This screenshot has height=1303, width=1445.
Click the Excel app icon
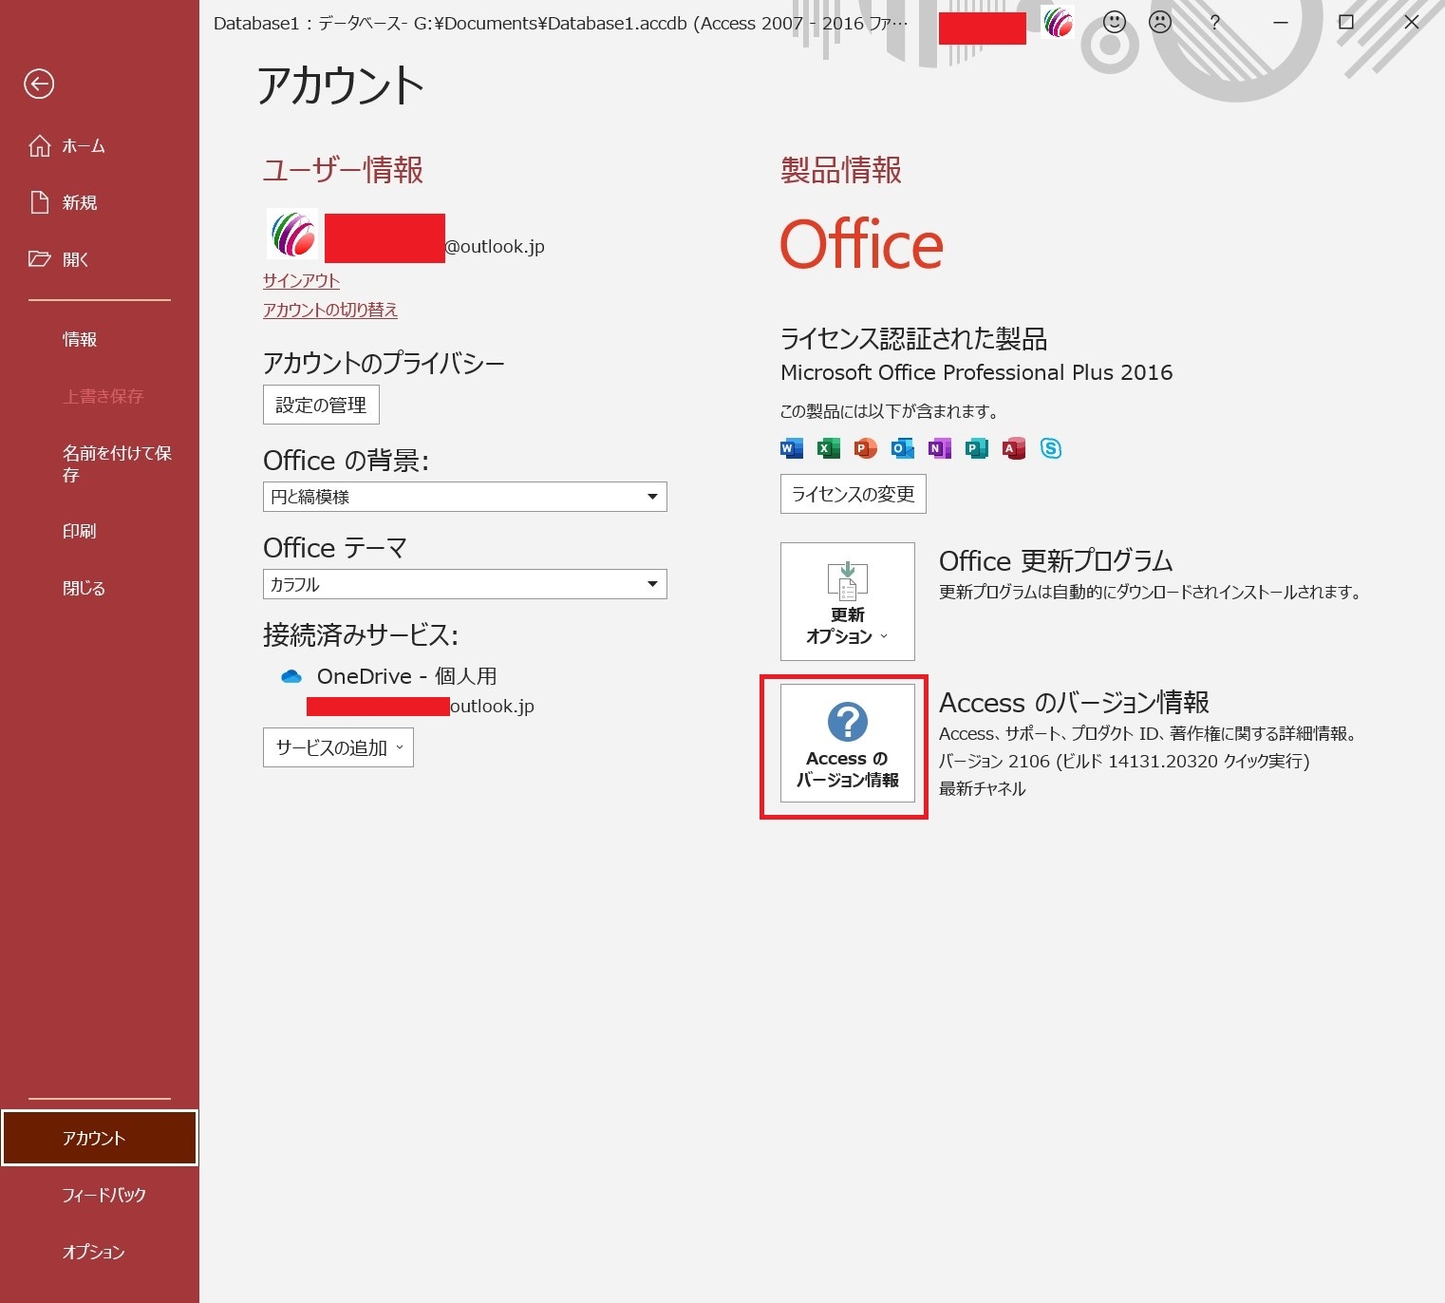pyautogui.click(x=828, y=449)
